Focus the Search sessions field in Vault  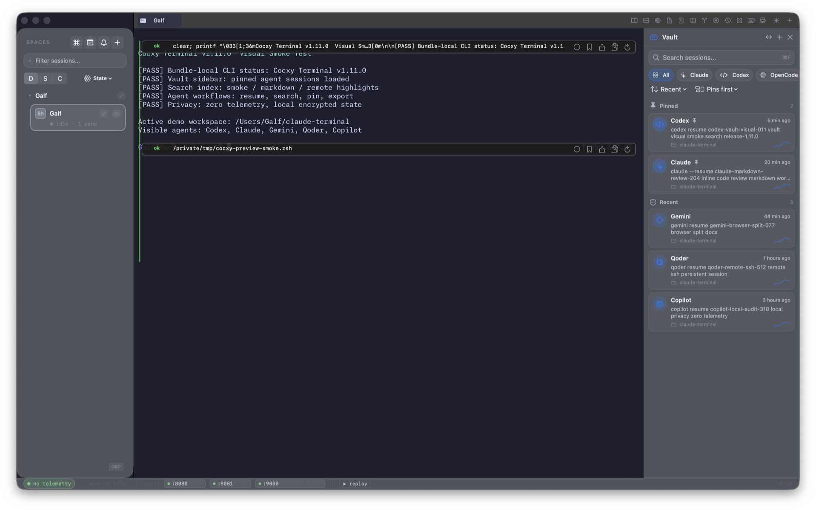pyautogui.click(x=721, y=58)
